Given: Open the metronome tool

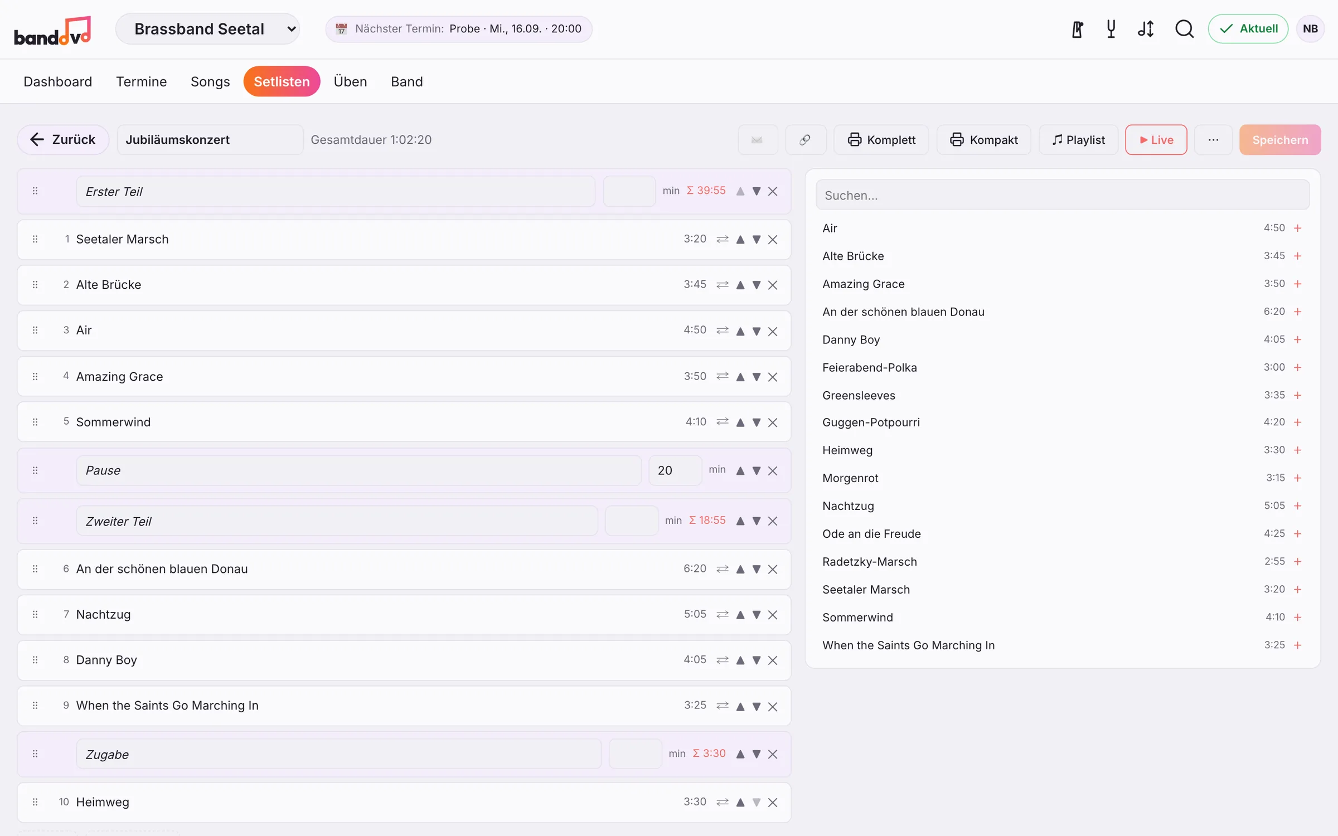Looking at the screenshot, I should point(1077,29).
